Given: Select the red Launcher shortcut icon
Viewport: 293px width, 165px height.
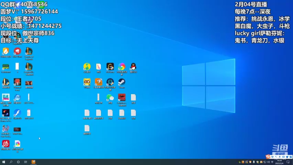Looking at the screenshot, I should [x=122, y=98].
